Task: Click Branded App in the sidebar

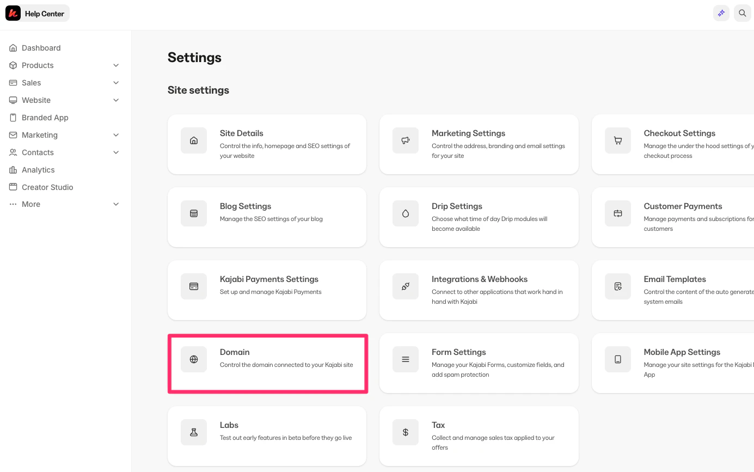Action: pos(45,117)
